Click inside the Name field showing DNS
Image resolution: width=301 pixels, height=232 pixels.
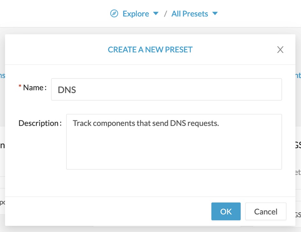pos(166,89)
